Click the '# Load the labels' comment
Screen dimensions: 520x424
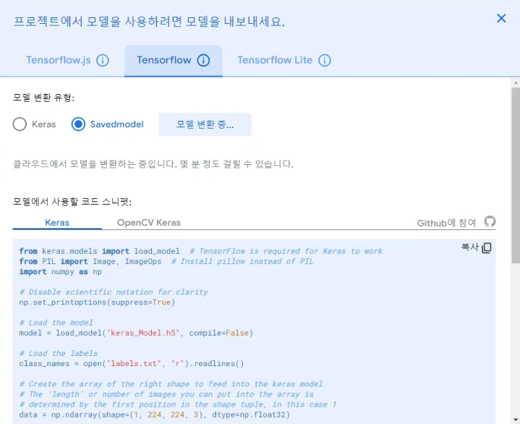[x=59, y=353]
